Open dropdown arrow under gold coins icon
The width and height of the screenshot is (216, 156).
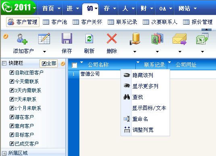coord(135,52)
